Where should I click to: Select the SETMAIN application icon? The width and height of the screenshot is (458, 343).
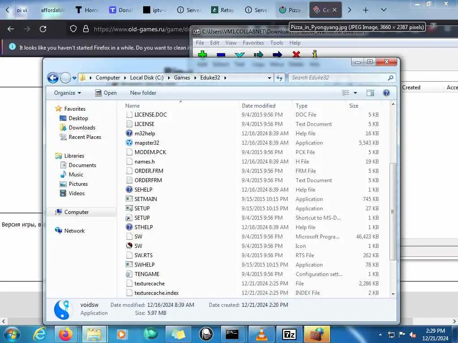point(129,199)
